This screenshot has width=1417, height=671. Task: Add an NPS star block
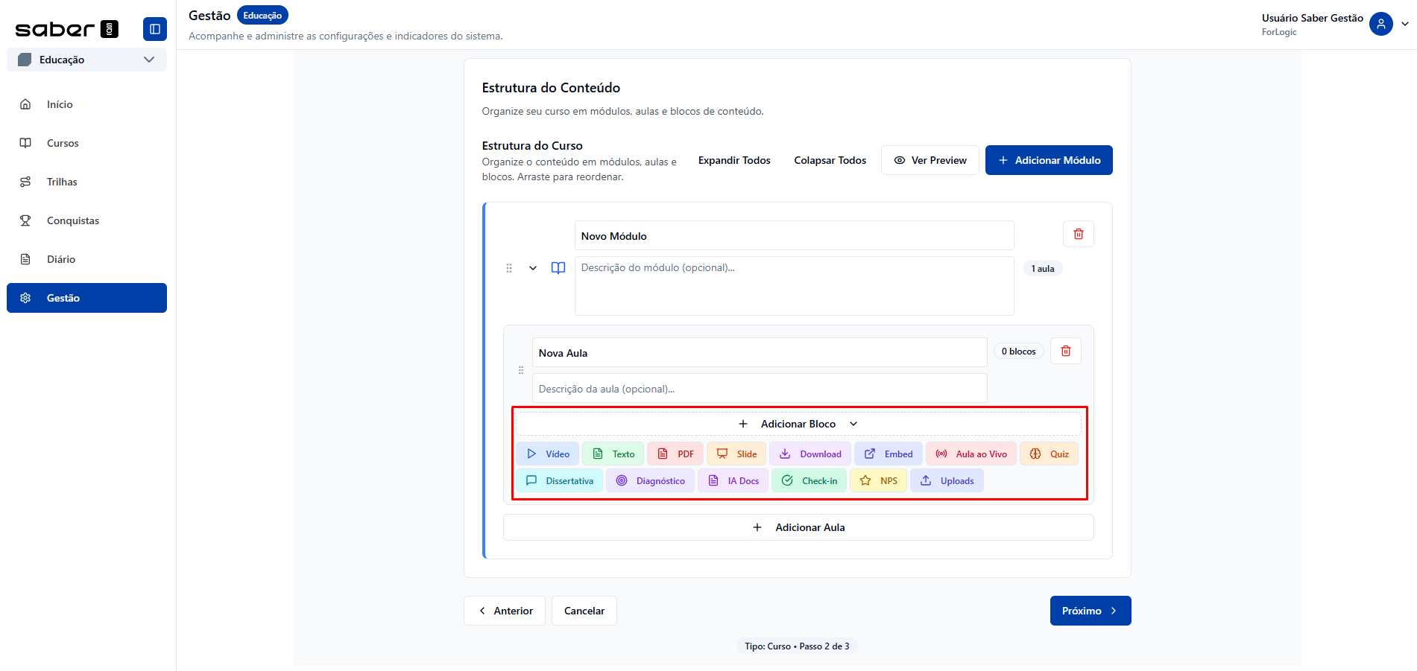878,481
